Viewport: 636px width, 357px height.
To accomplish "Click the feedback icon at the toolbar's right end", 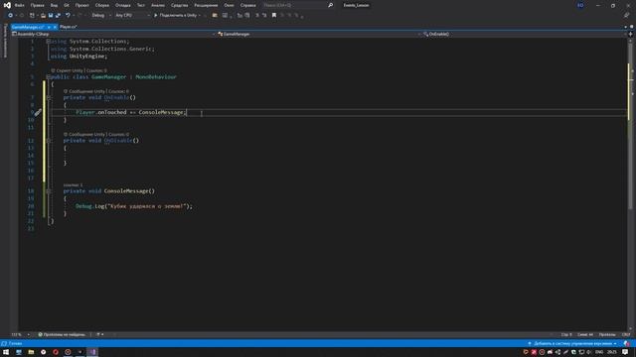I will 627,16.
